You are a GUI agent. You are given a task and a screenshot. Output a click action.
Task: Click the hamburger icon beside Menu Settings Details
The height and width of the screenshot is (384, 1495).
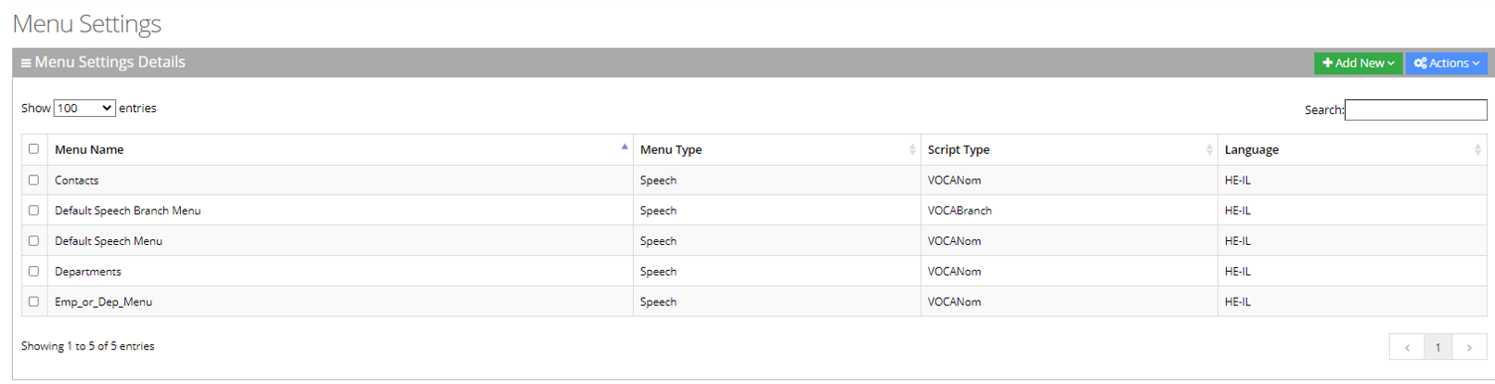pos(26,63)
